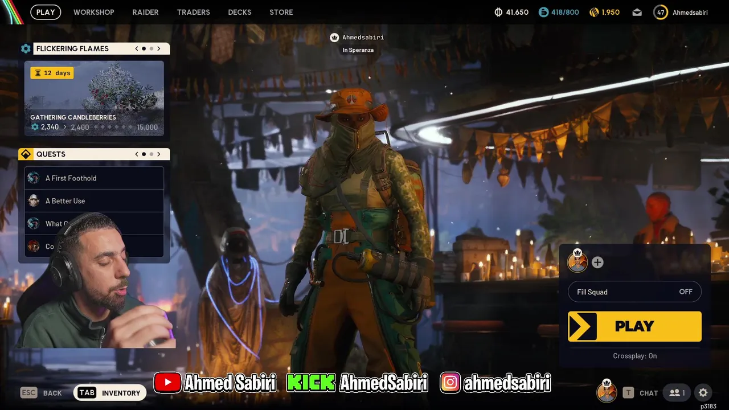729x410 pixels.
Task: Go to previous Flickering Flames page arrow
Action: coord(137,48)
